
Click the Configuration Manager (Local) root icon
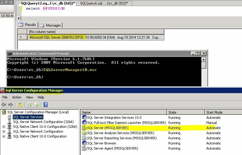pyautogui.click(x=4, y=112)
